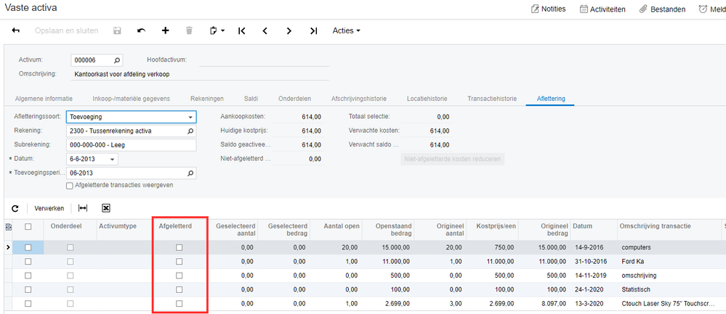
Task: Jump to last record icon
Action: [x=313, y=31]
